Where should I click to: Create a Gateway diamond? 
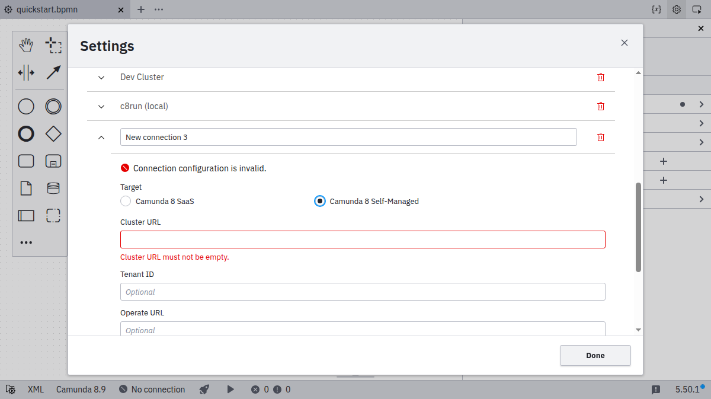(x=53, y=134)
